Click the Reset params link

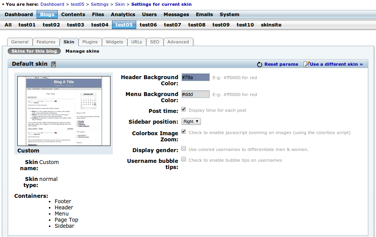(x=281, y=64)
